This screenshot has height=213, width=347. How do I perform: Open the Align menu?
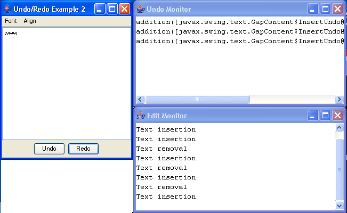[30, 21]
